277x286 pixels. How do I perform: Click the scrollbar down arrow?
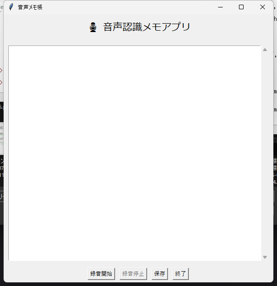pos(265,257)
